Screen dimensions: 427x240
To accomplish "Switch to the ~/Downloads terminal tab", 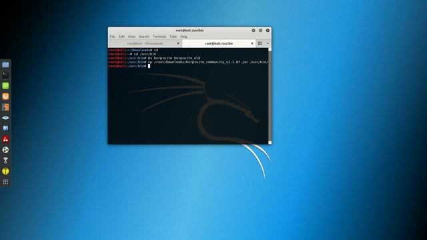I will 145,43.
